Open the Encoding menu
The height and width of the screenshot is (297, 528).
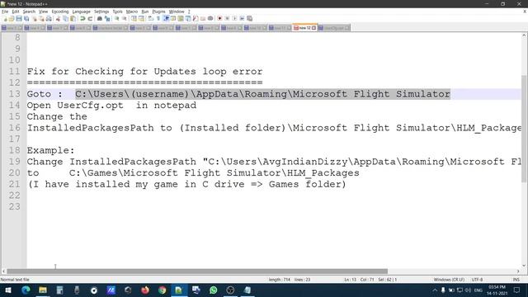click(60, 12)
